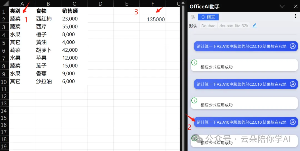Click the cell containing 西芹
This screenshot has height=151, width=300.
(48, 27)
